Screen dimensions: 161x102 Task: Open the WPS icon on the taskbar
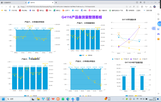[53, 99]
